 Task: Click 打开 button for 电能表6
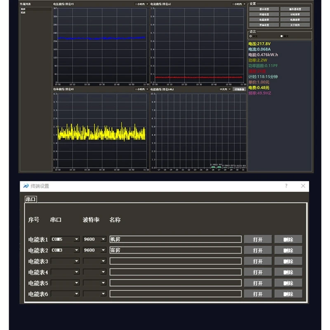[258, 294]
